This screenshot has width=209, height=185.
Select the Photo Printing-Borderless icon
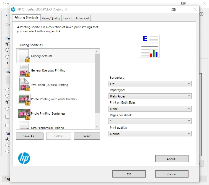point(24,114)
